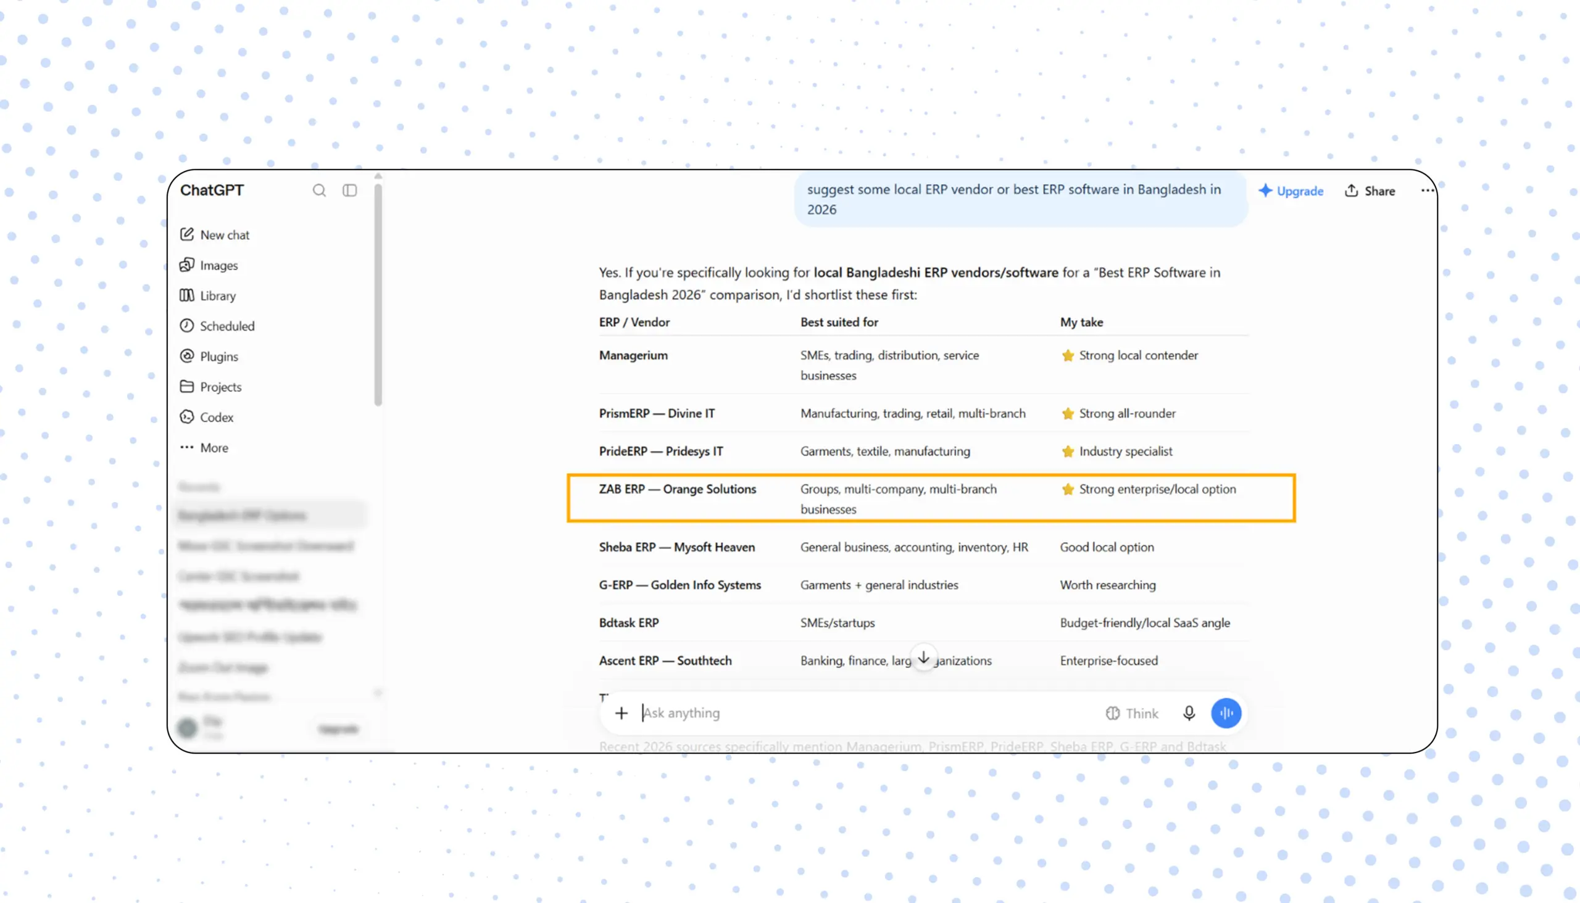Click the Upgrade button at sidebar bottom
Viewport: 1580px width, 903px height.
338,729
